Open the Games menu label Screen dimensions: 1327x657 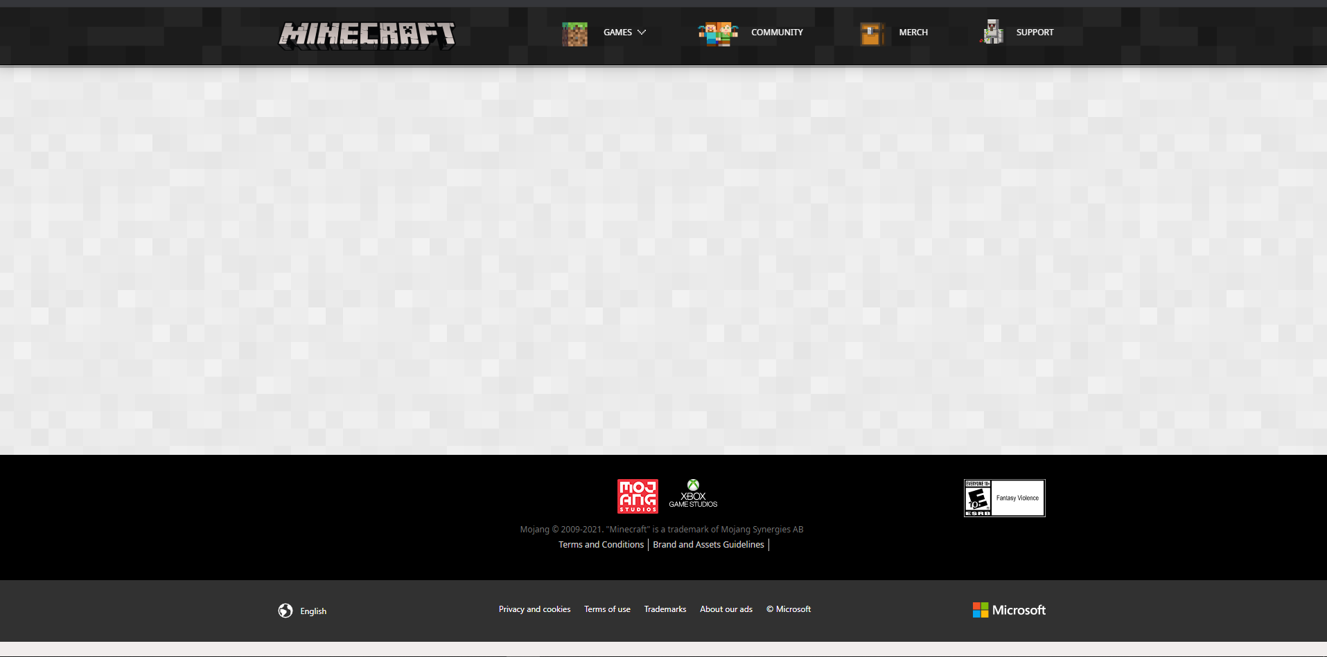pyautogui.click(x=617, y=33)
